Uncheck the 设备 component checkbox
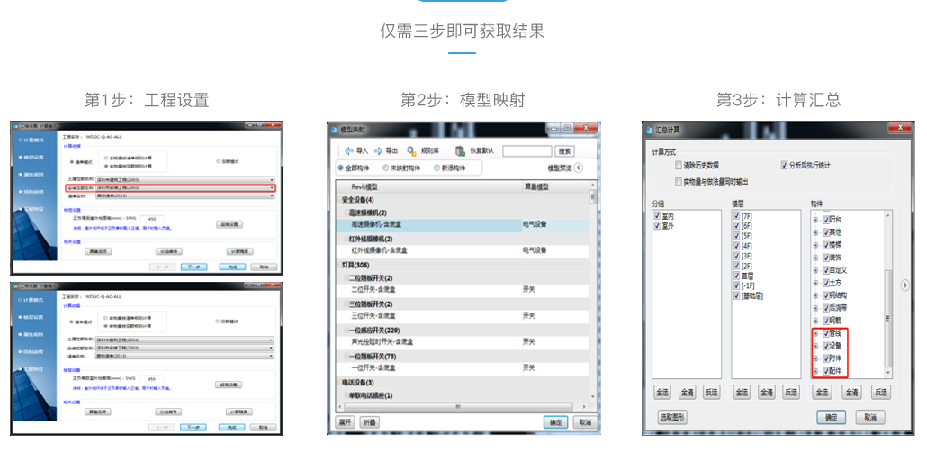This screenshot has height=462, width=927. click(826, 346)
